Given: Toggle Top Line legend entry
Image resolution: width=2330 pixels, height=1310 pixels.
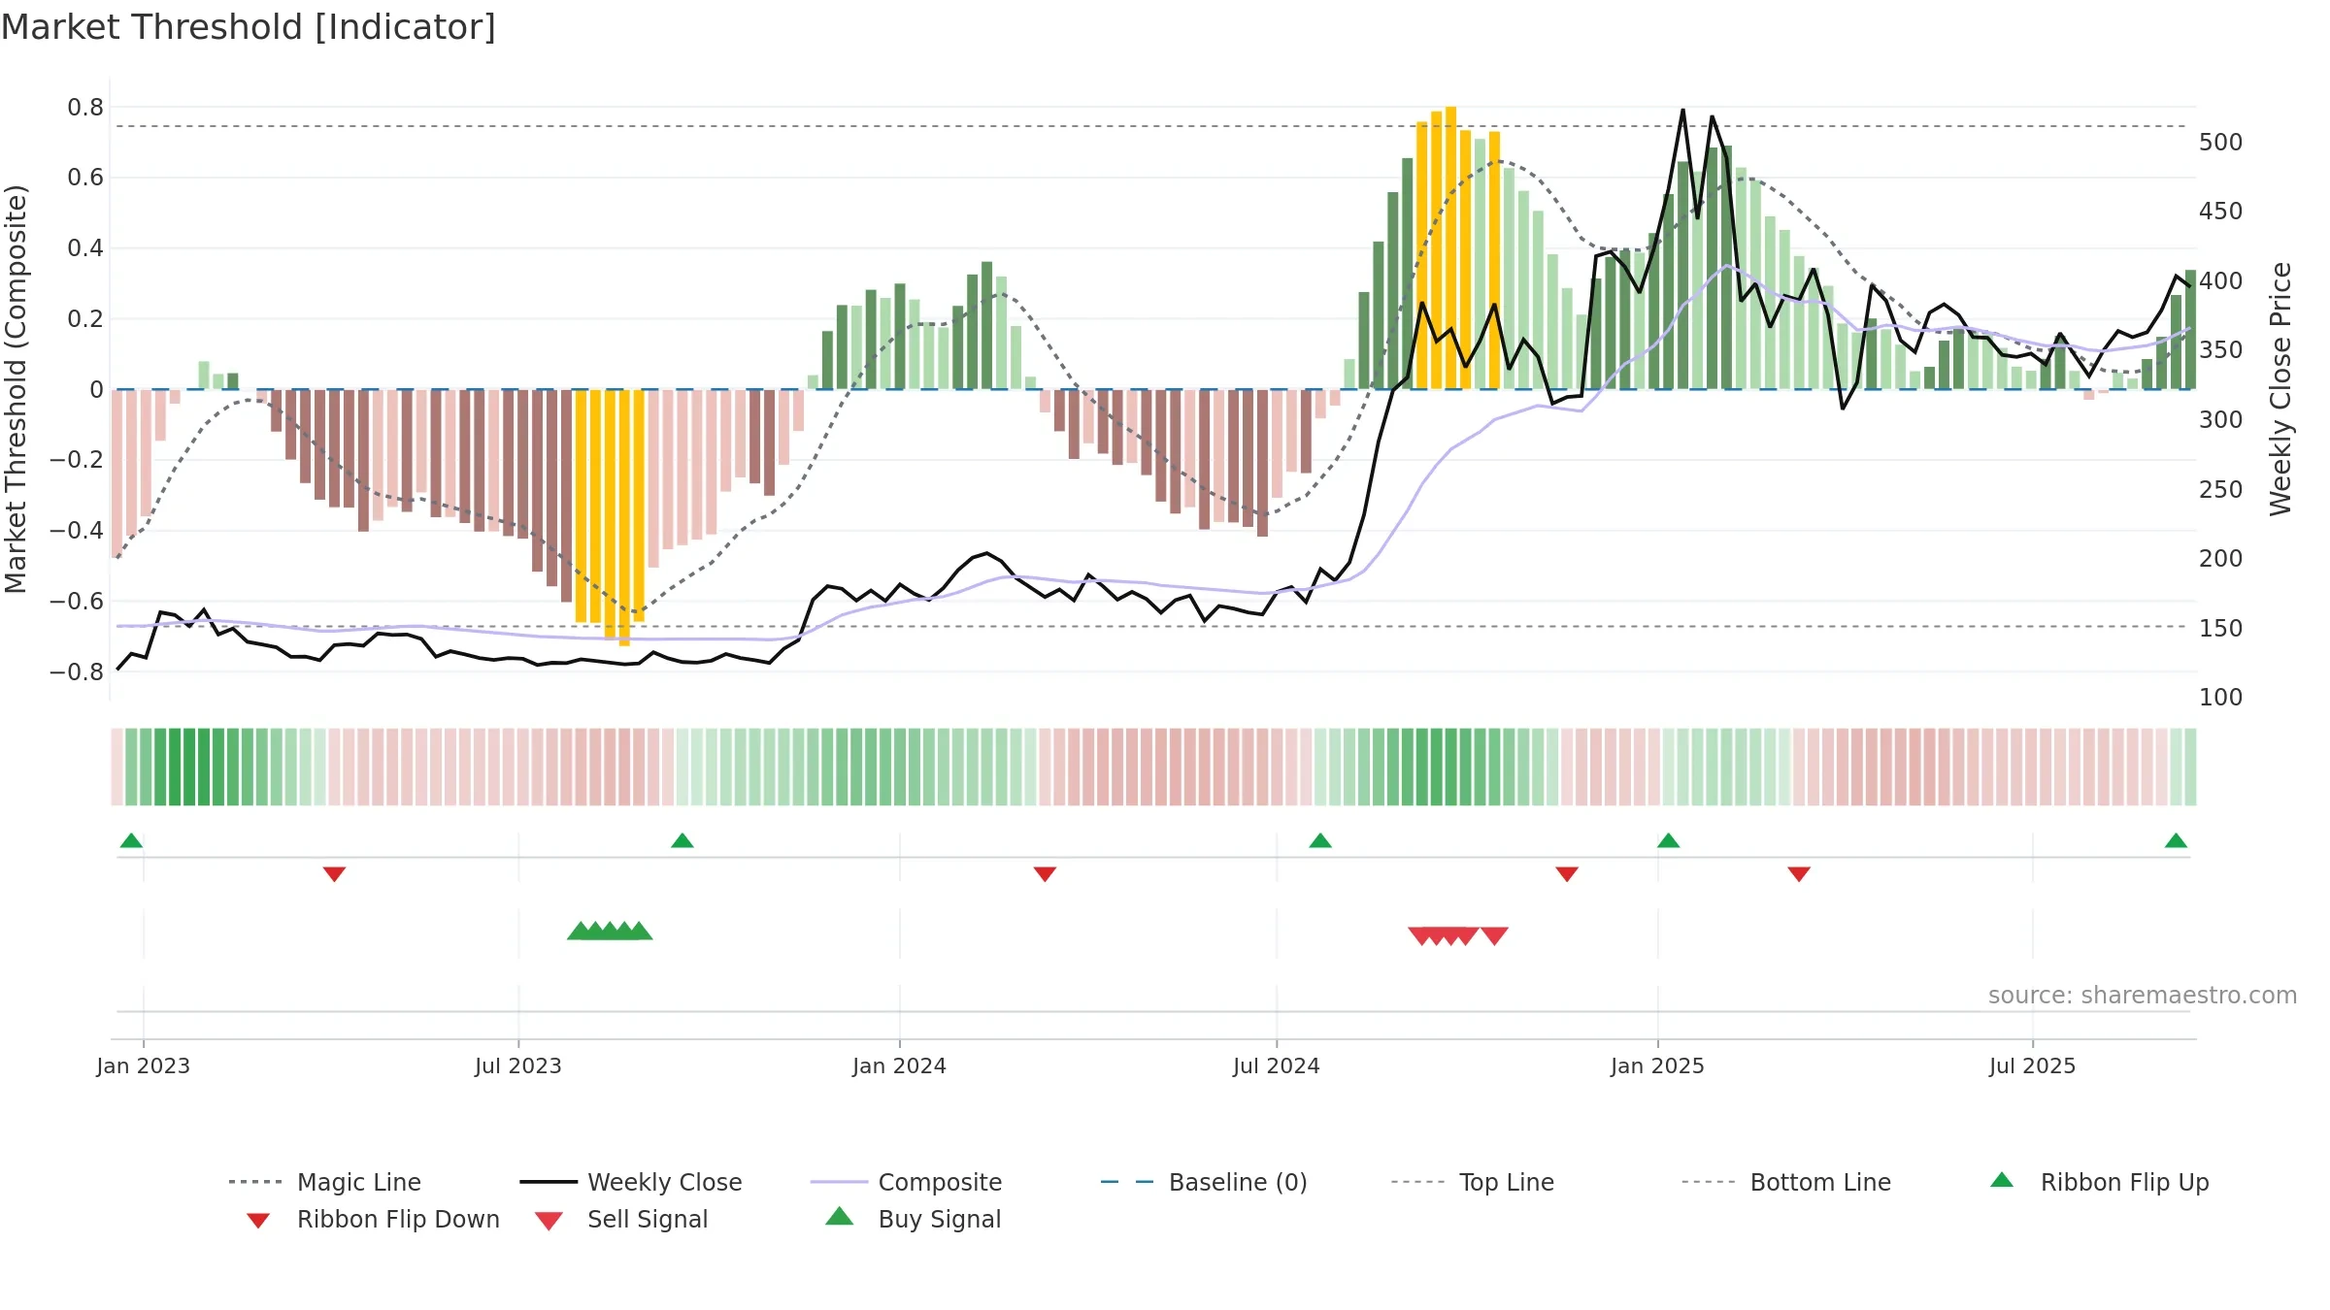Looking at the screenshot, I should 1472,1182.
